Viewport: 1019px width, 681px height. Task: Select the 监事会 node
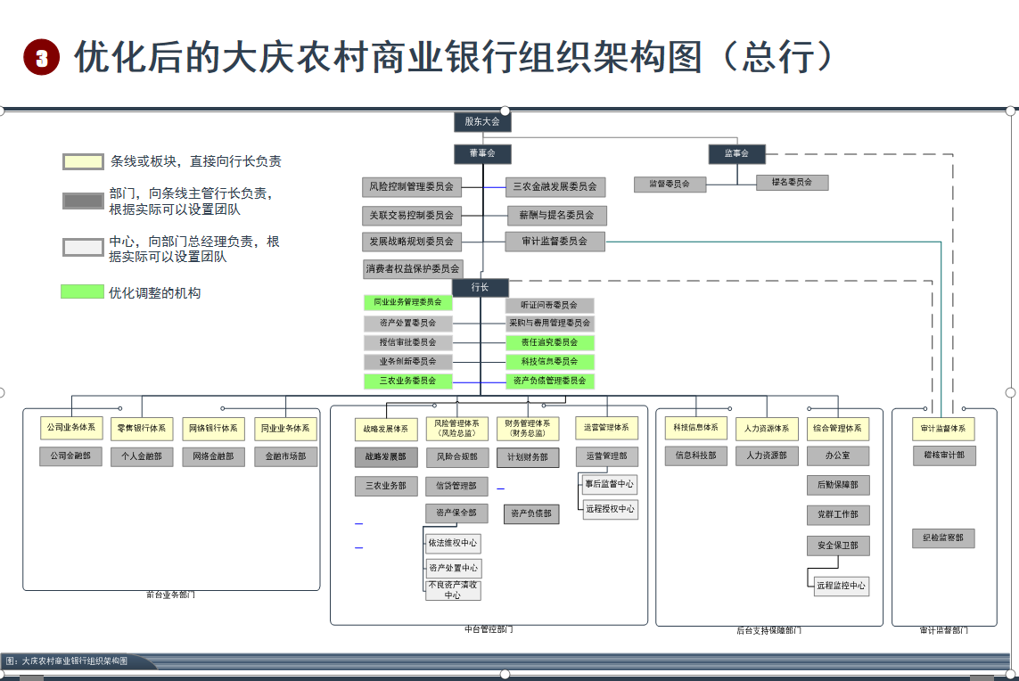pyautogui.click(x=736, y=153)
